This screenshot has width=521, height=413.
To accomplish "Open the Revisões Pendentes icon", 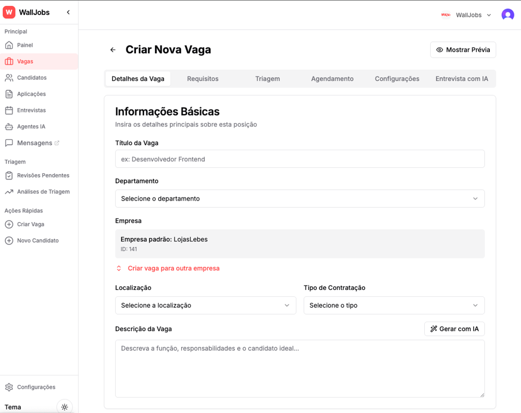I will pyautogui.click(x=9, y=175).
